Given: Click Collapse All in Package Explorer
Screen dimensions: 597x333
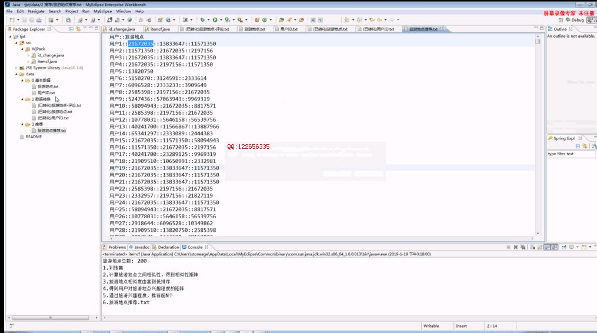Looking at the screenshot, I should 71,28.
